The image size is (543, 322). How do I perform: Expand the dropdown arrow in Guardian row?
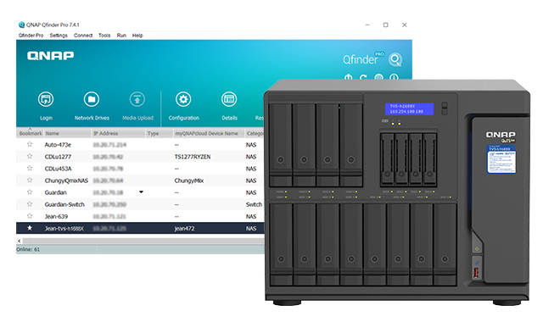(x=142, y=192)
